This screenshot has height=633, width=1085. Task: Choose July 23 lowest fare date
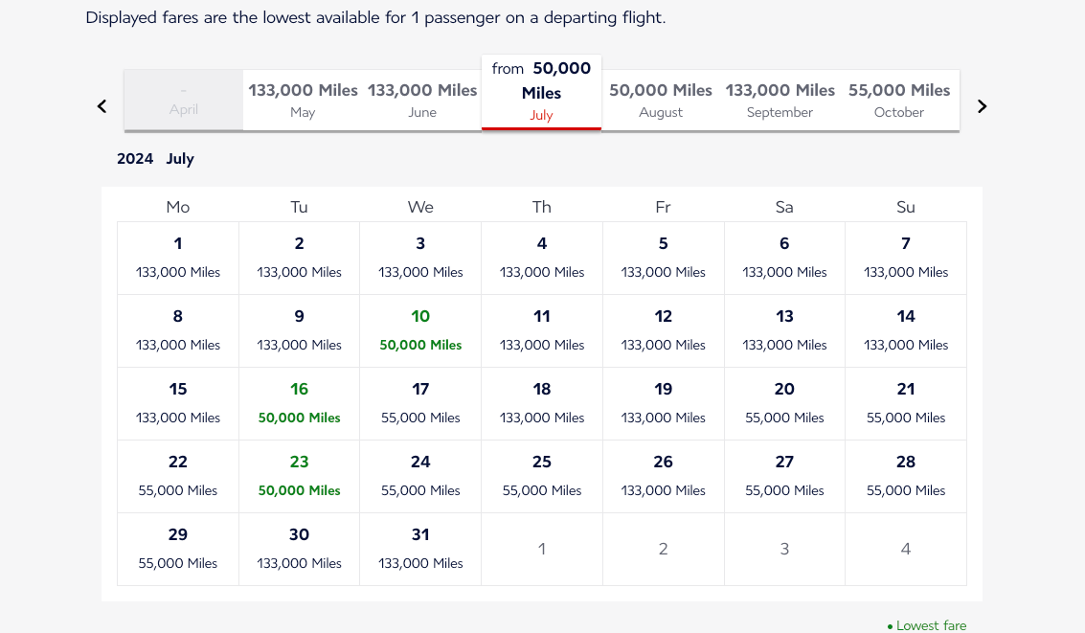(x=300, y=476)
